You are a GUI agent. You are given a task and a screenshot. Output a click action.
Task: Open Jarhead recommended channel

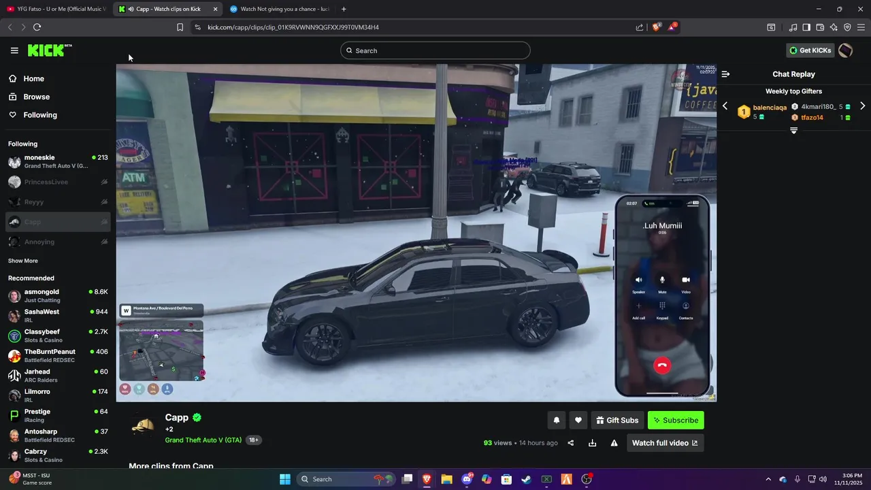pyautogui.click(x=58, y=376)
